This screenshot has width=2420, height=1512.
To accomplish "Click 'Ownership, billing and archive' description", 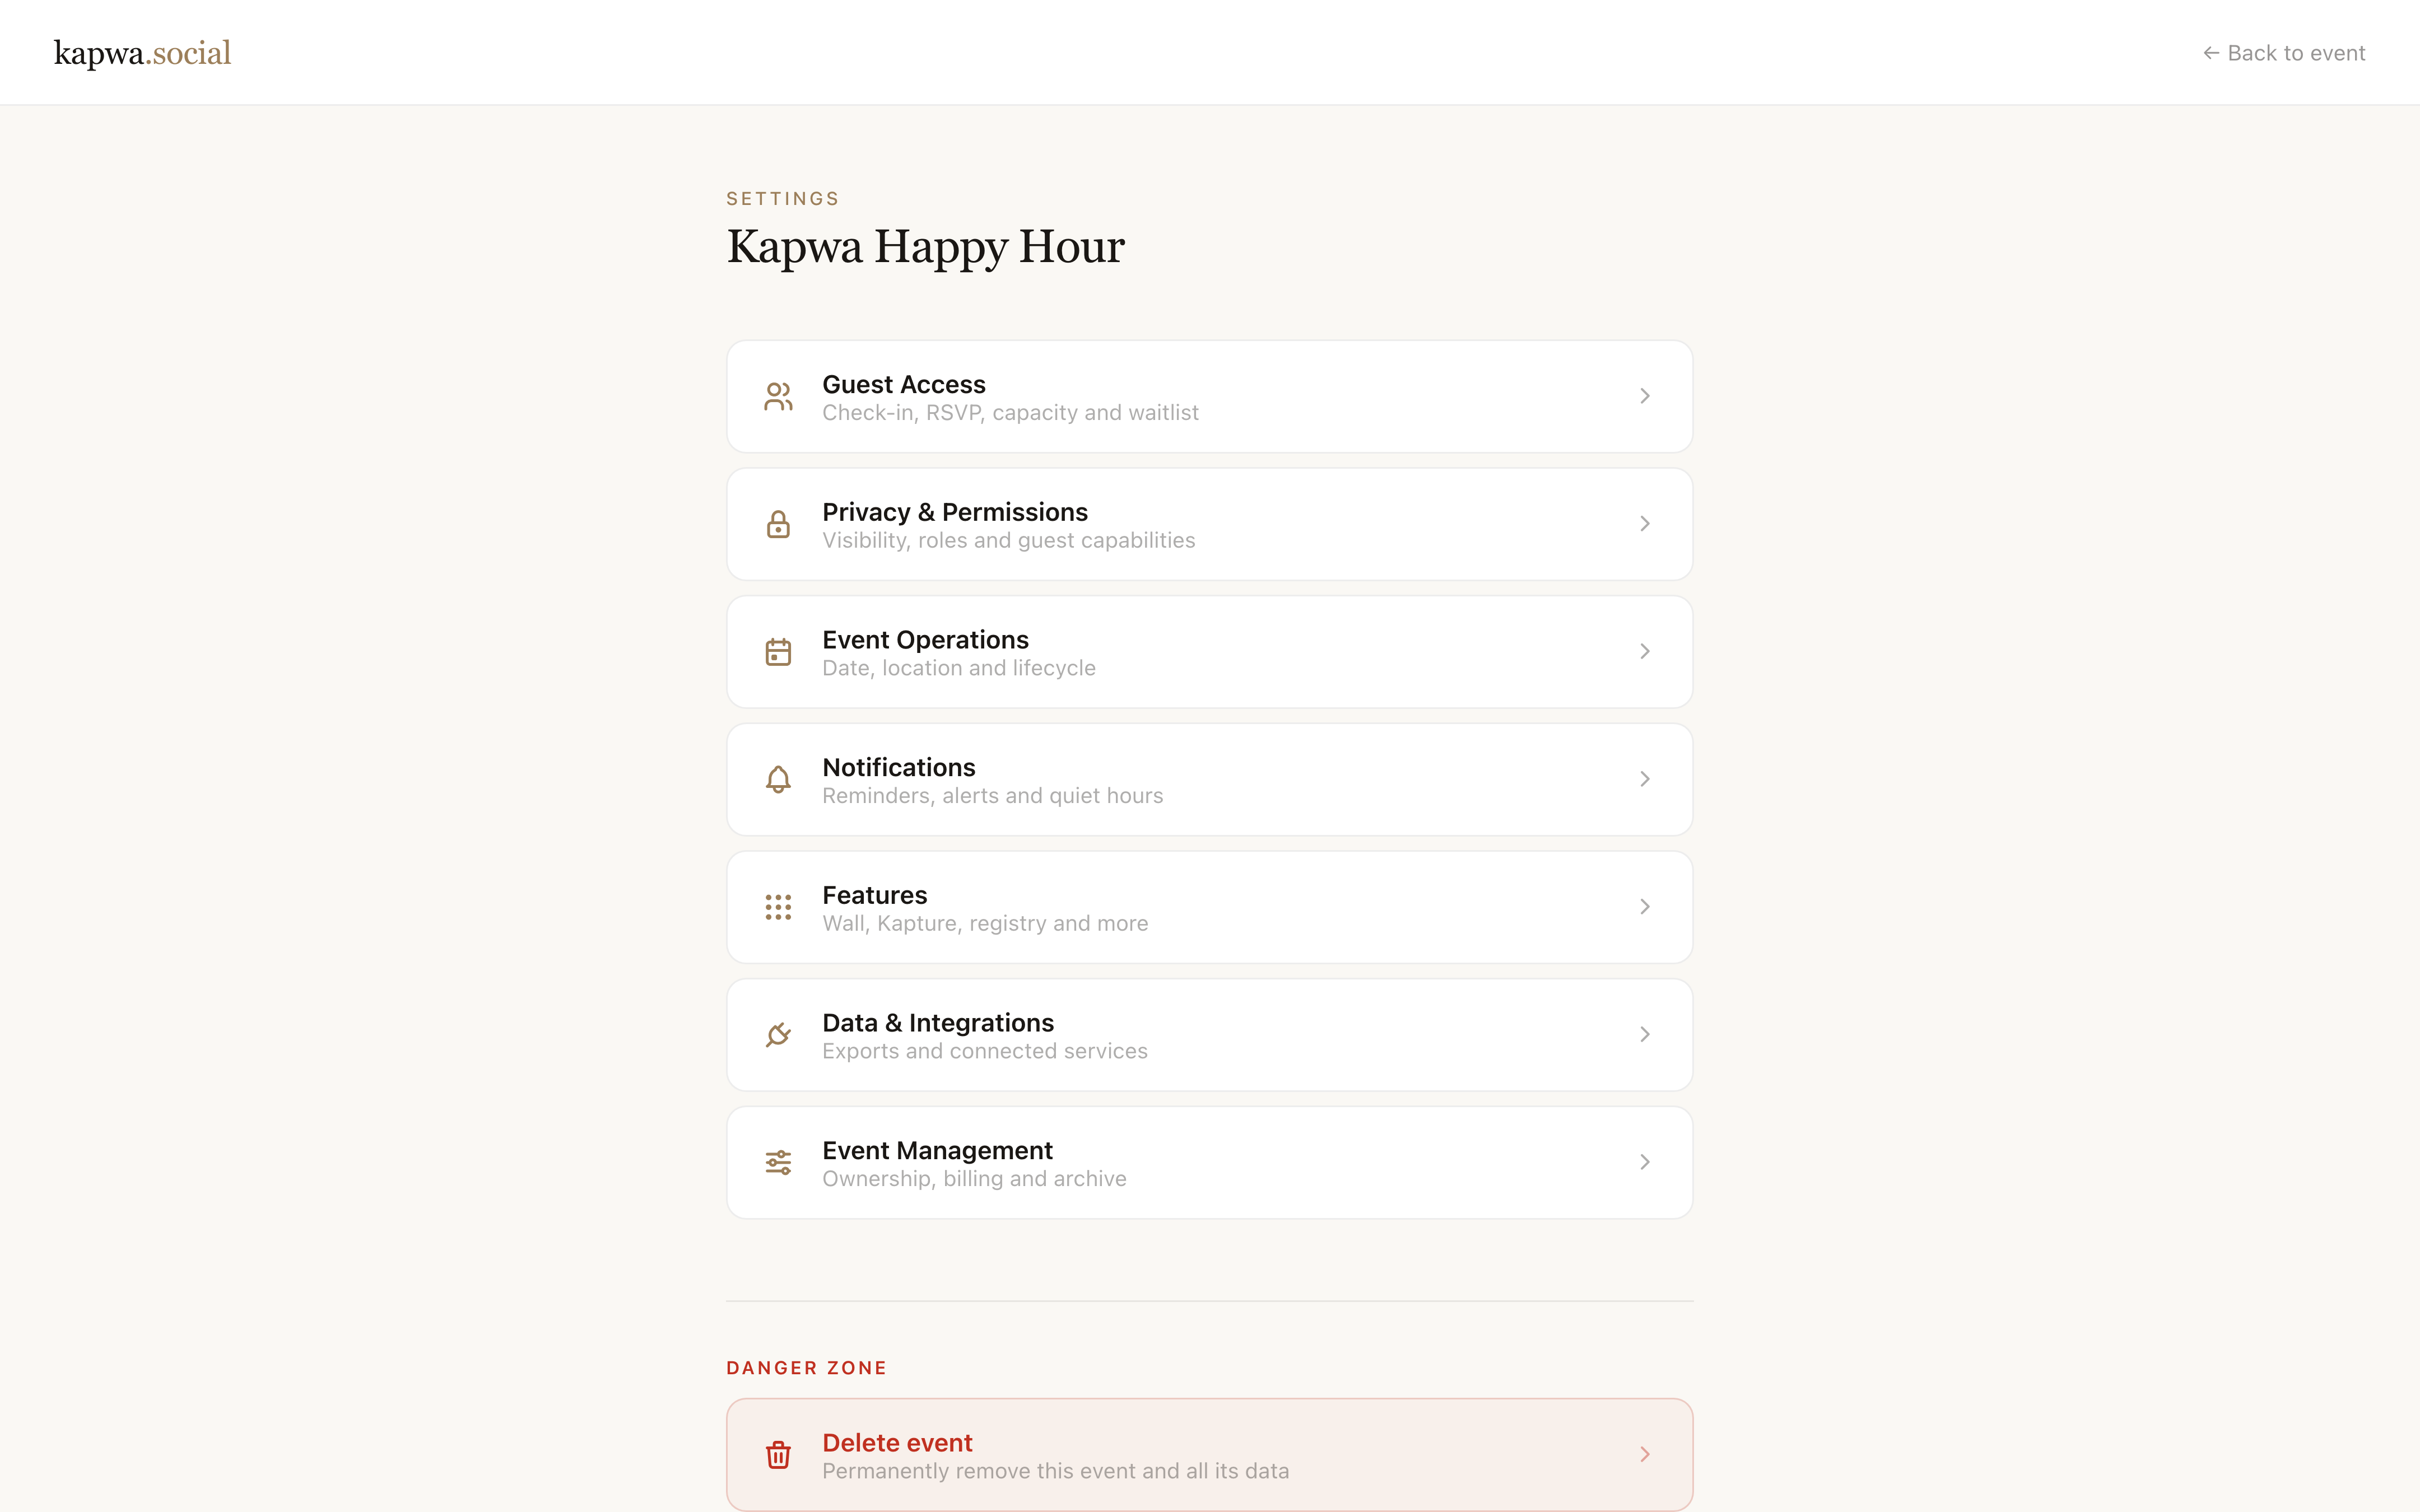I will [x=974, y=1179].
